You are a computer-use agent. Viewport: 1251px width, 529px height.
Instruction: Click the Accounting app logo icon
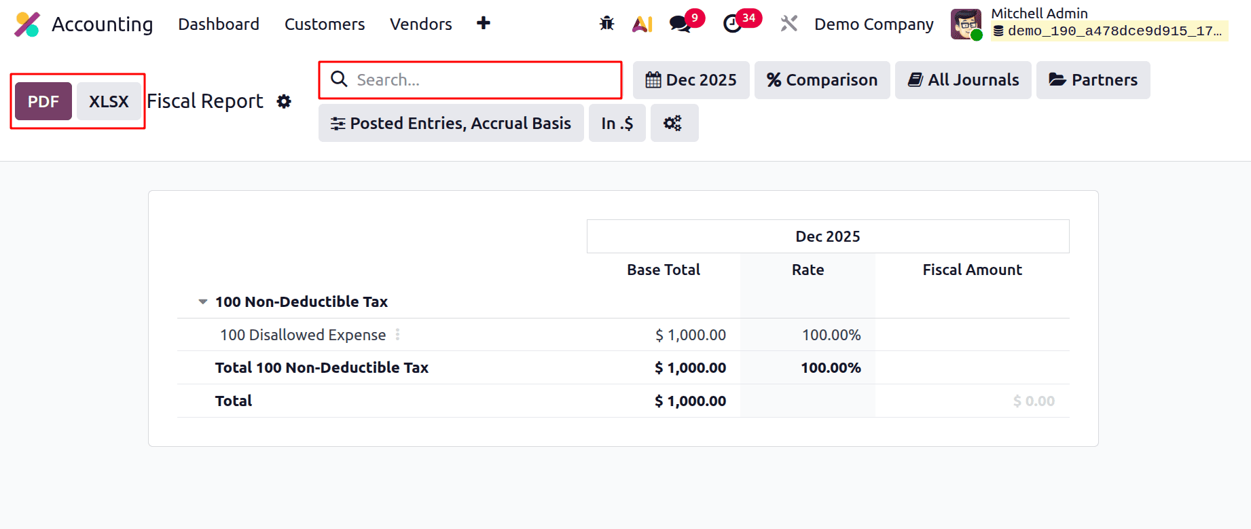[x=27, y=24]
